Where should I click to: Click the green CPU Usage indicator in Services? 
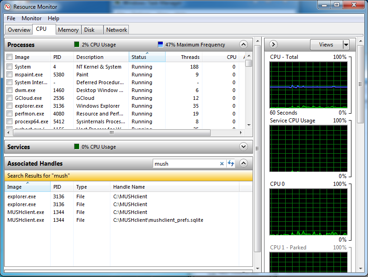pyautogui.click(x=77, y=147)
